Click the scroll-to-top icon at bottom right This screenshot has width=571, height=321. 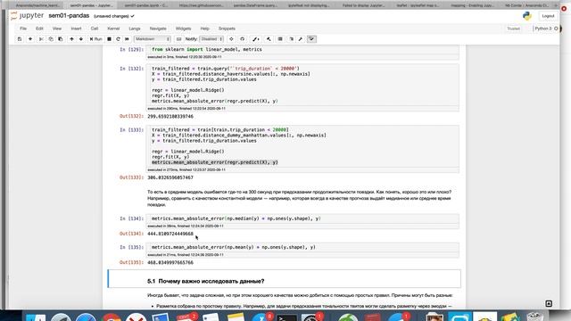pos(549,303)
